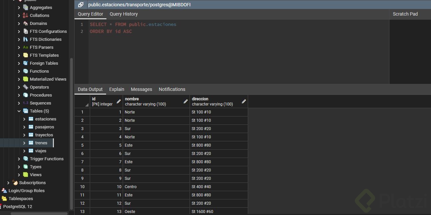431x215 pixels.
Task: Expand the trenes table node
Action: point(24,143)
